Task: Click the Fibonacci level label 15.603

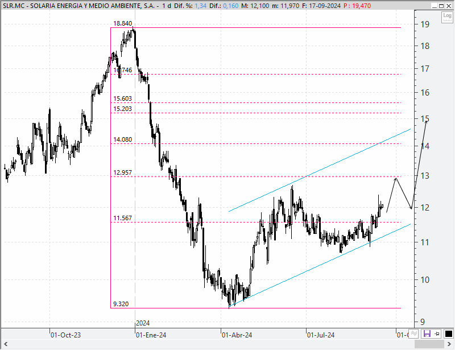Action: [x=122, y=99]
